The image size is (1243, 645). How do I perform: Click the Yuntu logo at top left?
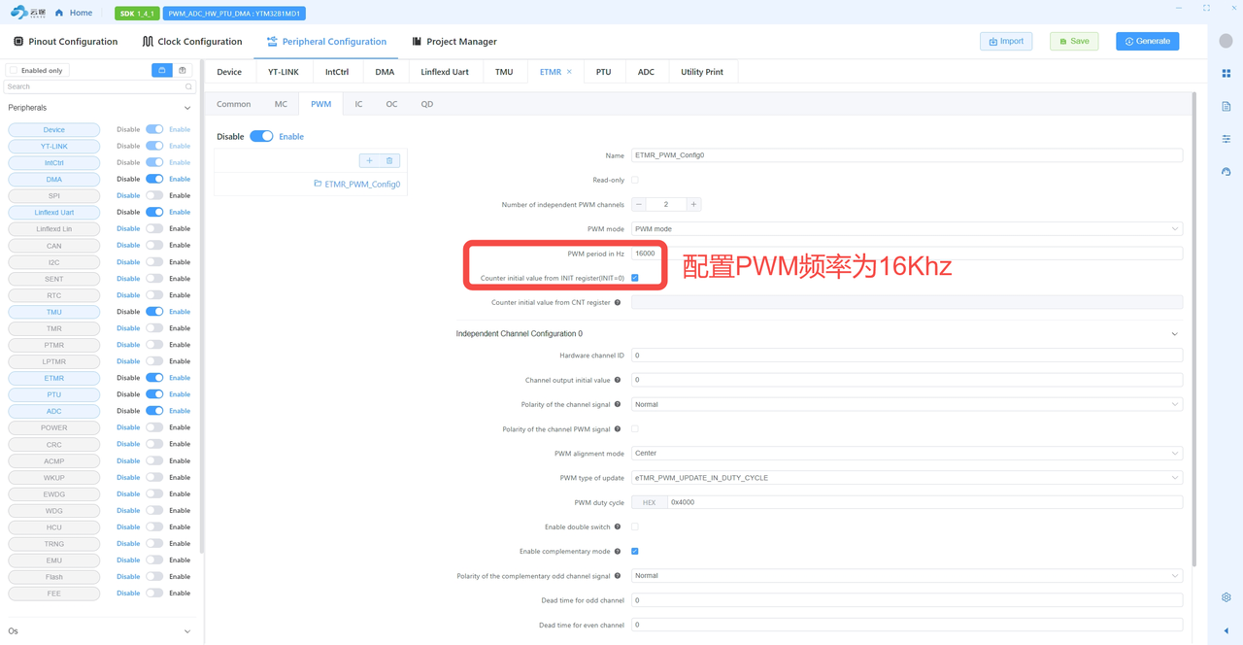[28, 13]
